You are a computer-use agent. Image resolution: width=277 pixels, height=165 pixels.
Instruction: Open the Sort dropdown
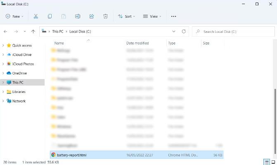(126, 16)
